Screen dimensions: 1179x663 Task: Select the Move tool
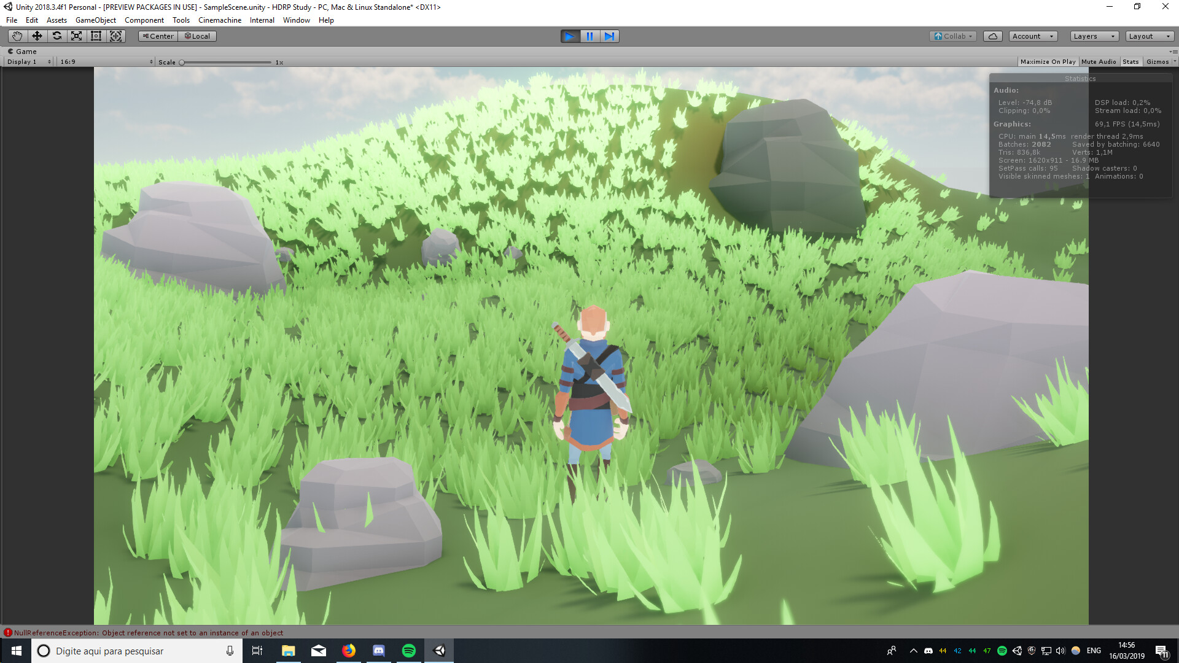[x=37, y=36]
